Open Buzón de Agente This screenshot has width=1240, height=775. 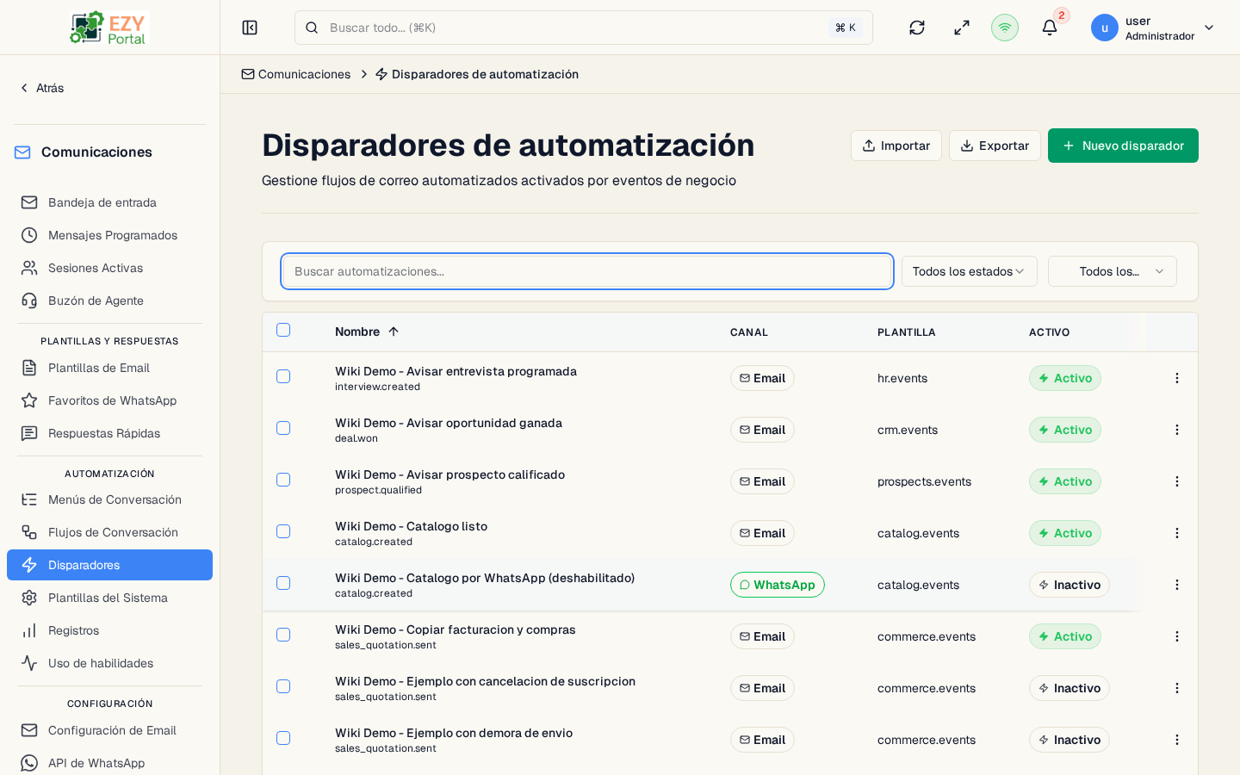click(109, 301)
